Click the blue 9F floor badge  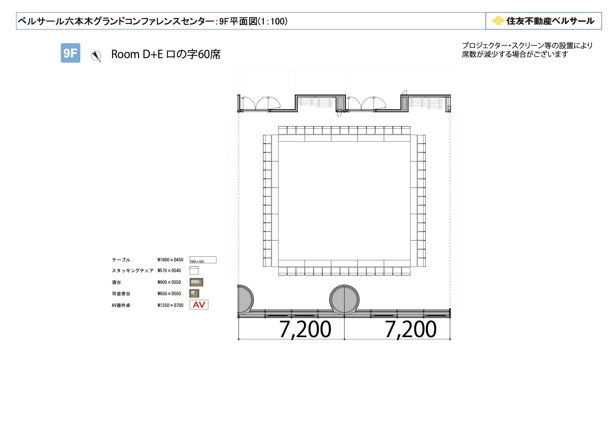[71, 53]
